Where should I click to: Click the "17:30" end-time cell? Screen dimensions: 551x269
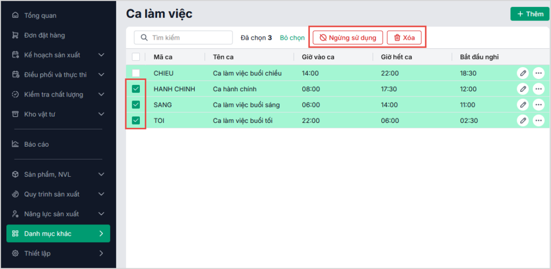point(388,89)
